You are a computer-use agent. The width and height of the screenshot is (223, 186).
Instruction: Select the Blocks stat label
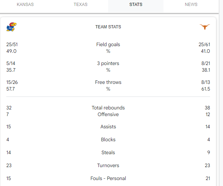(108, 140)
